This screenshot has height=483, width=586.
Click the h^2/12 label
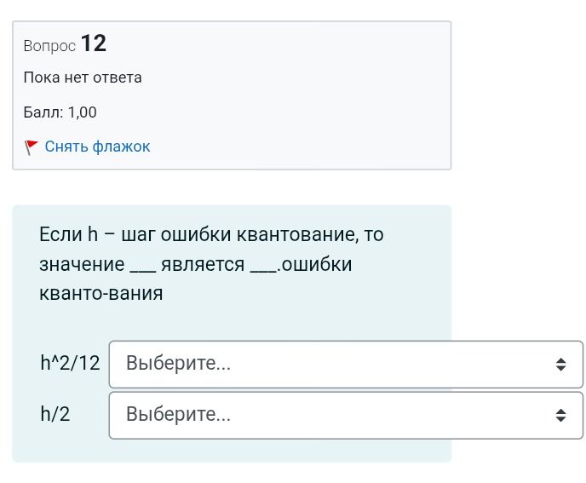point(70,363)
